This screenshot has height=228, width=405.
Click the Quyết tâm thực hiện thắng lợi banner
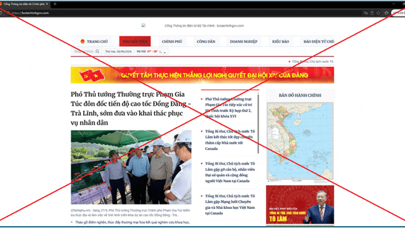pos(202,75)
